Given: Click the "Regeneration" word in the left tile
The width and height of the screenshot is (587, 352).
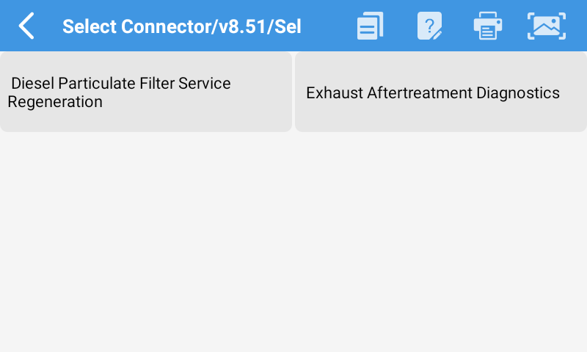Looking at the screenshot, I should coord(55,102).
